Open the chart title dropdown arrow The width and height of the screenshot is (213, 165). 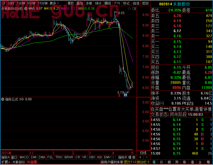[26, 9]
